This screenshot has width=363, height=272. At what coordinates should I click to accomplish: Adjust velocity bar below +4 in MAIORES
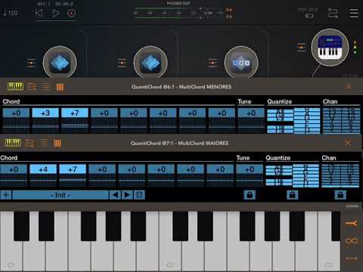(x=43, y=181)
